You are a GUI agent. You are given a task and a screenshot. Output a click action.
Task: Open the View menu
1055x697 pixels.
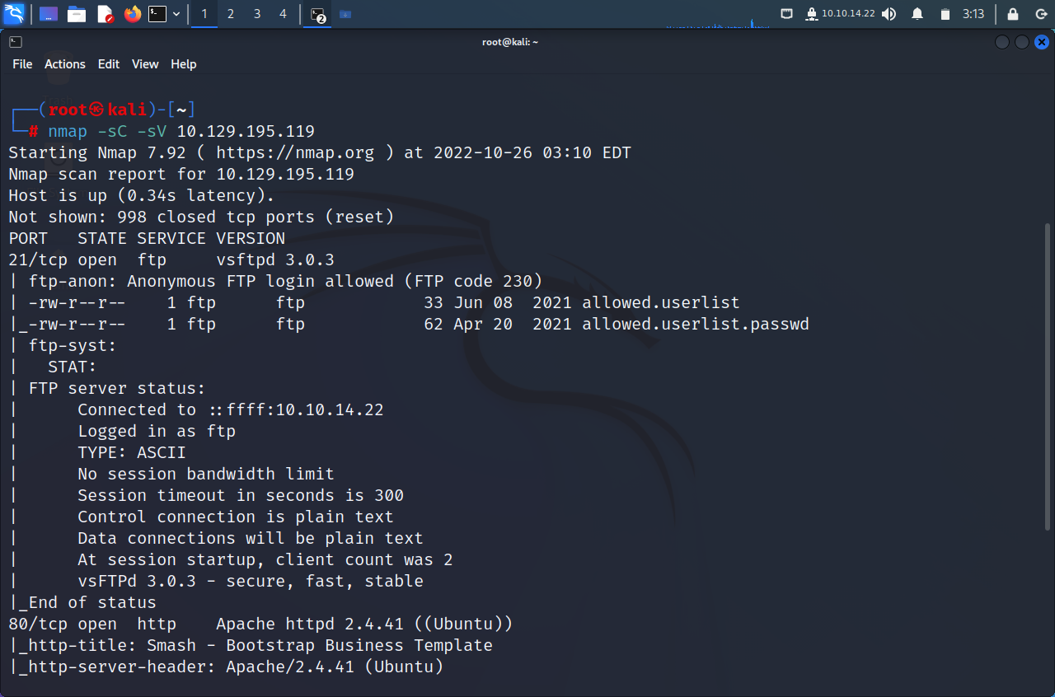click(x=145, y=64)
